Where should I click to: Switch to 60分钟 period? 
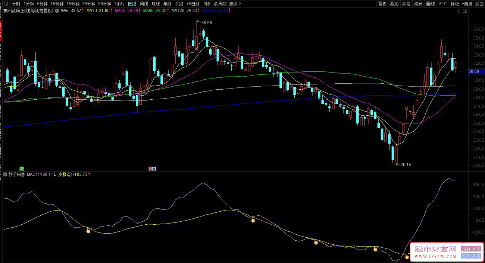(x=105, y=4)
